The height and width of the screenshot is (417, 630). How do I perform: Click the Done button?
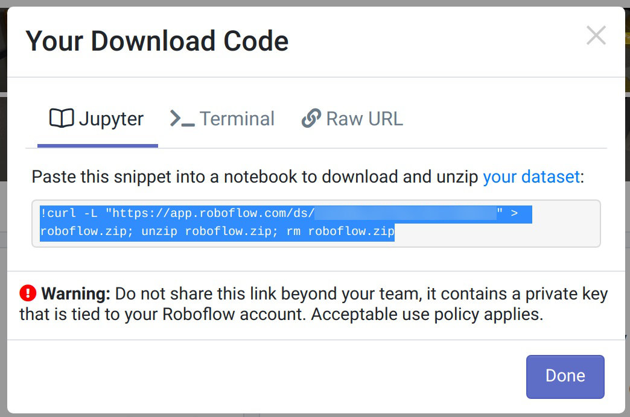click(565, 377)
